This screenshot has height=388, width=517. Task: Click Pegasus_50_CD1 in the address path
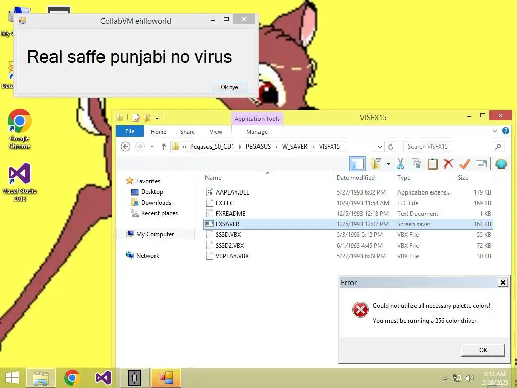click(x=212, y=147)
